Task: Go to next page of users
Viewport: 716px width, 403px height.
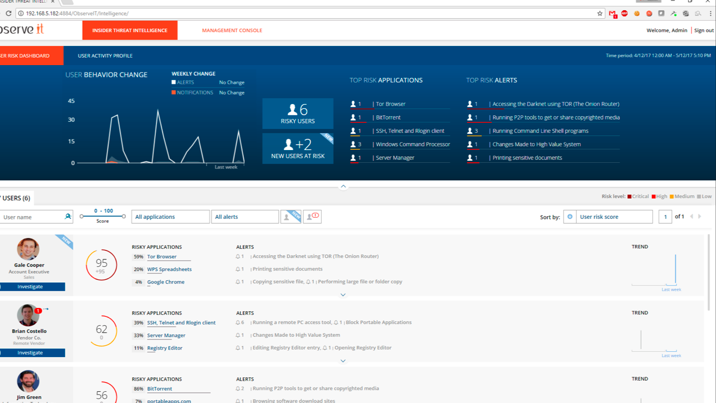Action: (x=700, y=217)
